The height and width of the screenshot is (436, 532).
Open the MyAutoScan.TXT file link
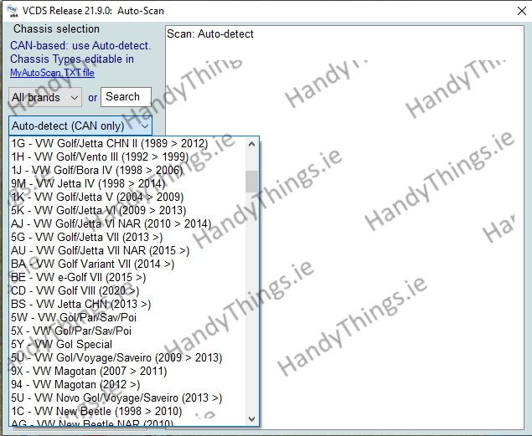tap(52, 73)
